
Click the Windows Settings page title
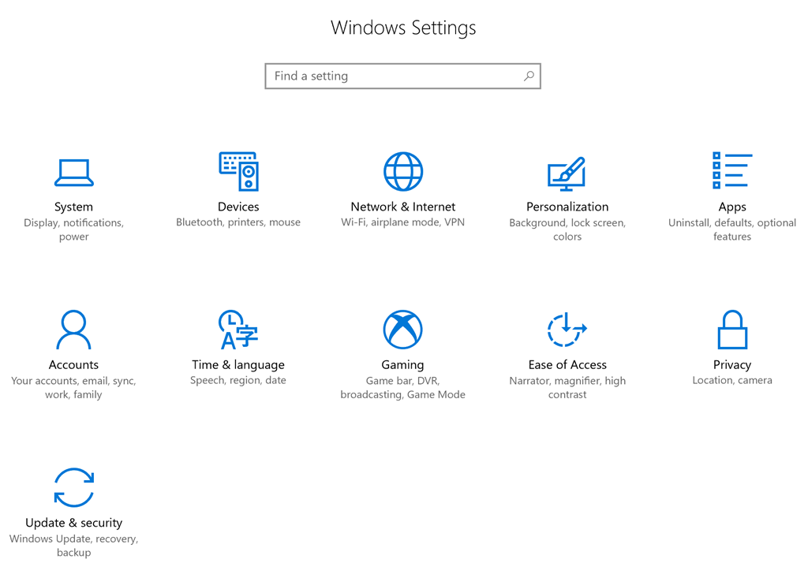(x=403, y=28)
